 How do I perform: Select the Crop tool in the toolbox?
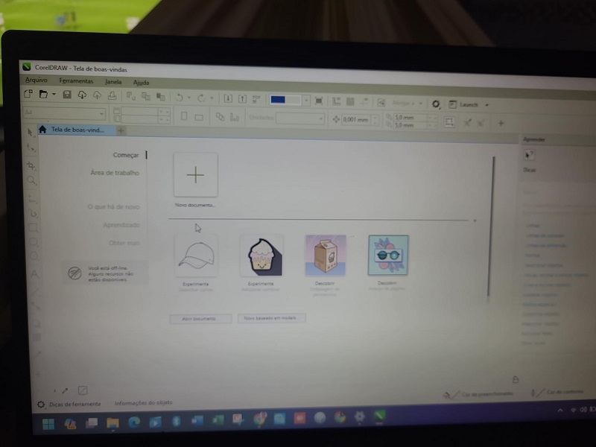[x=31, y=165]
